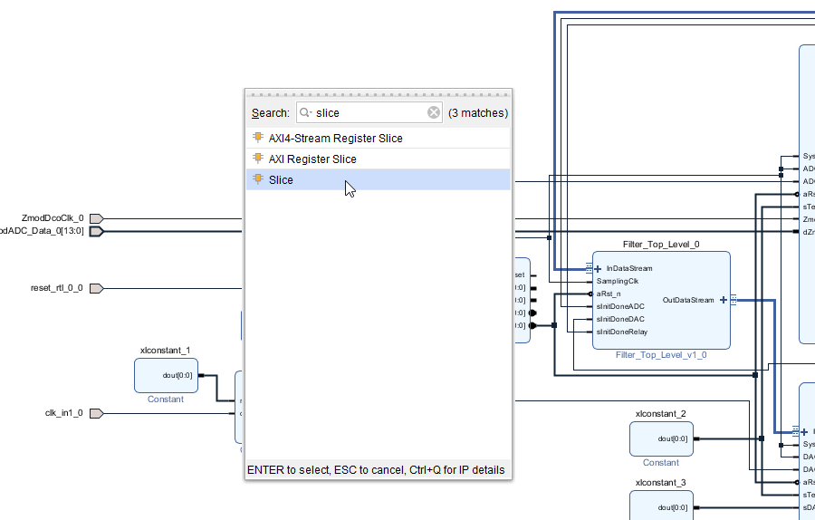This screenshot has height=520, width=815.
Task: Click the IP search input field
Action: 369,112
